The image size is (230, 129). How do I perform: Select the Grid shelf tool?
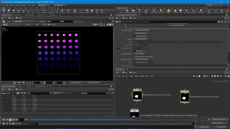[24, 11]
